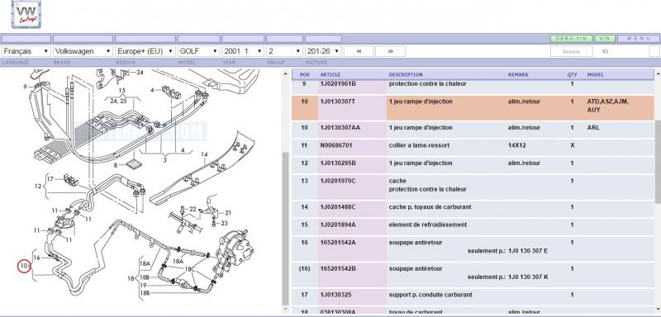The width and height of the screenshot is (661, 317).
Task: Select article 165201542B soupape antiretour
Action: [473, 275]
